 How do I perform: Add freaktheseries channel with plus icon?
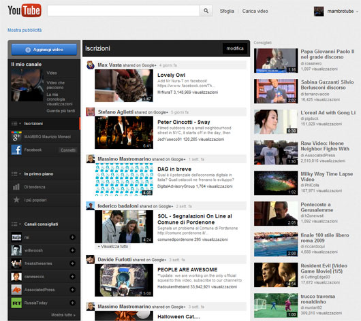[x=72, y=263]
